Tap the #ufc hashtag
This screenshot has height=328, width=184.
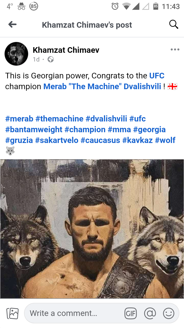coord(137,119)
